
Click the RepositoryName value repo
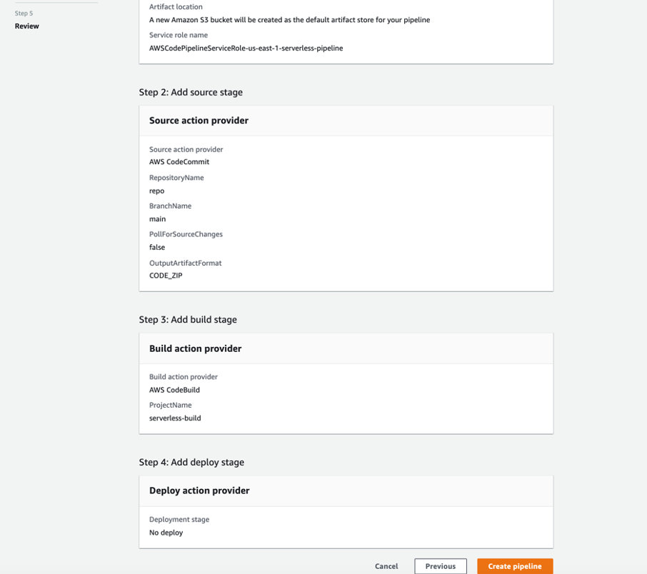156,191
